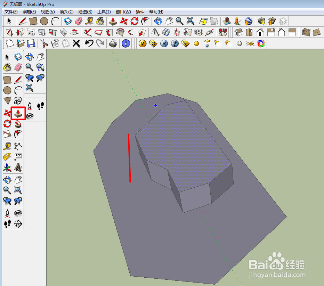Click the blue R plugin button
This screenshot has width=324, height=286.
point(164,43)
